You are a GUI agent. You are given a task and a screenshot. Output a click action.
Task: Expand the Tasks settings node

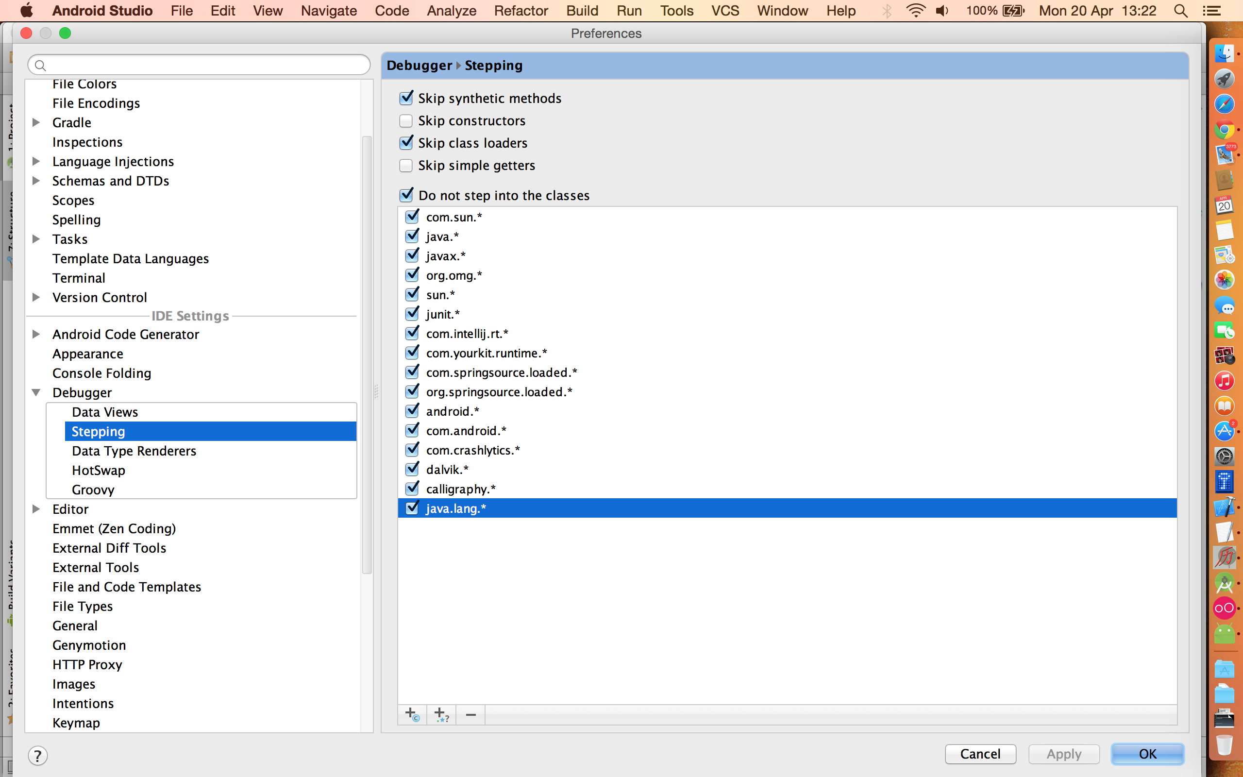coord(36,239)
